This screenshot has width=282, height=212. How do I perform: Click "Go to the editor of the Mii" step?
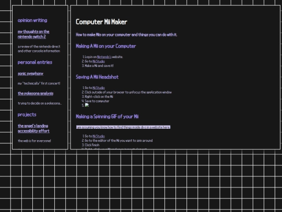click(x=119, y=141)
